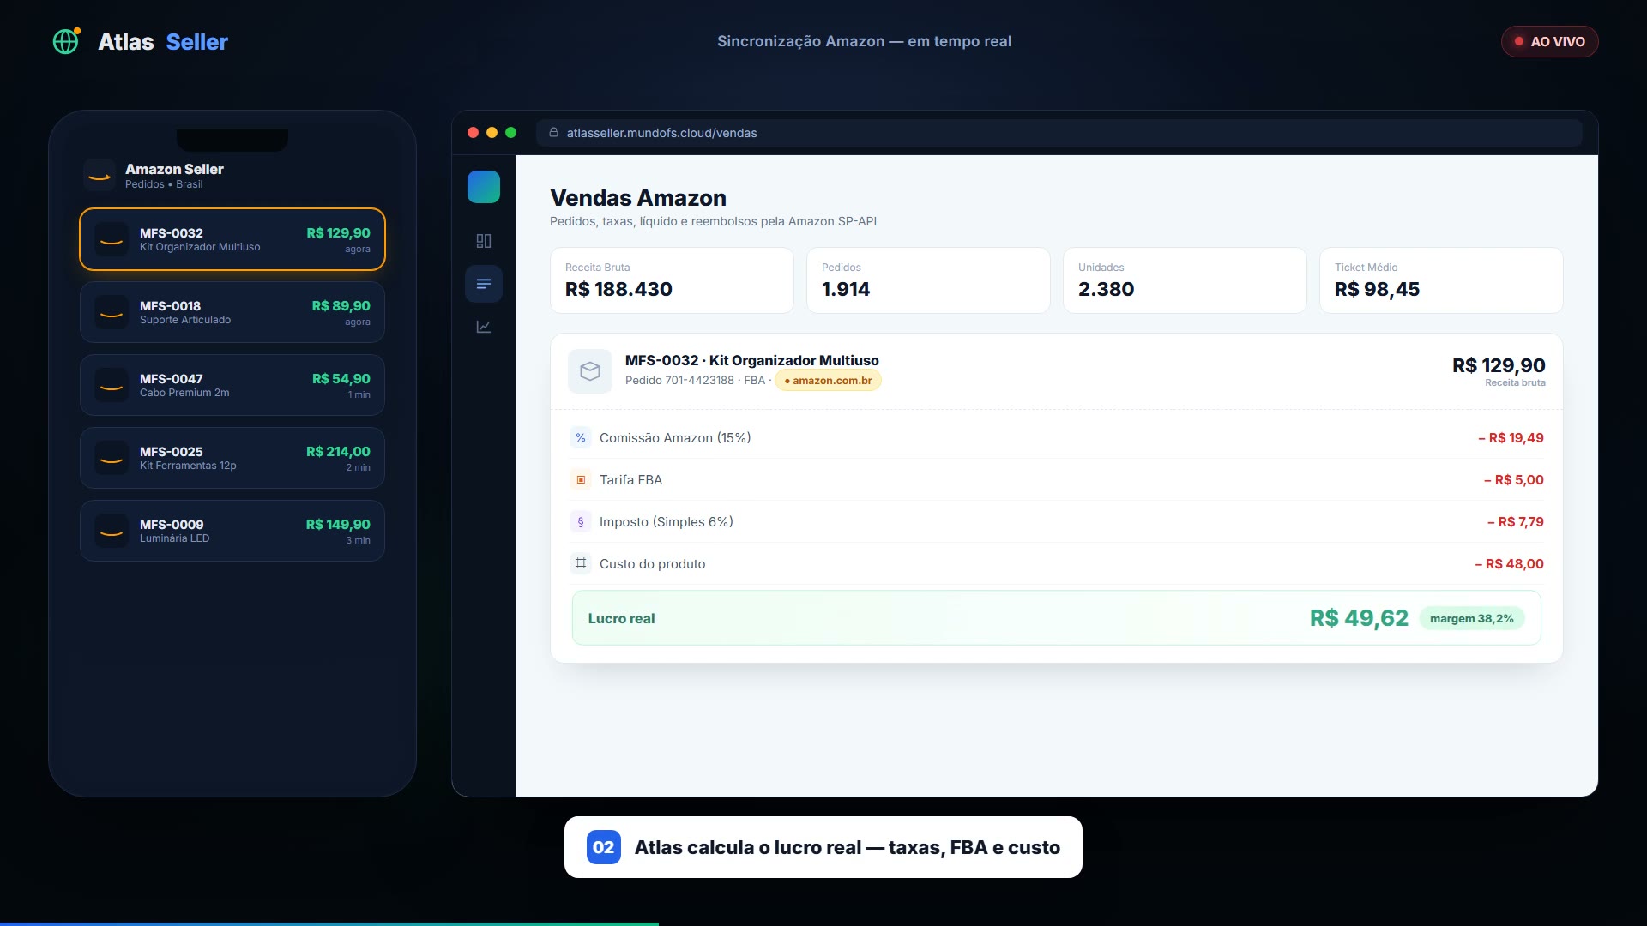
Task: Select order MFS-0009 Luminária LED
Action: [x=232, y=531]
